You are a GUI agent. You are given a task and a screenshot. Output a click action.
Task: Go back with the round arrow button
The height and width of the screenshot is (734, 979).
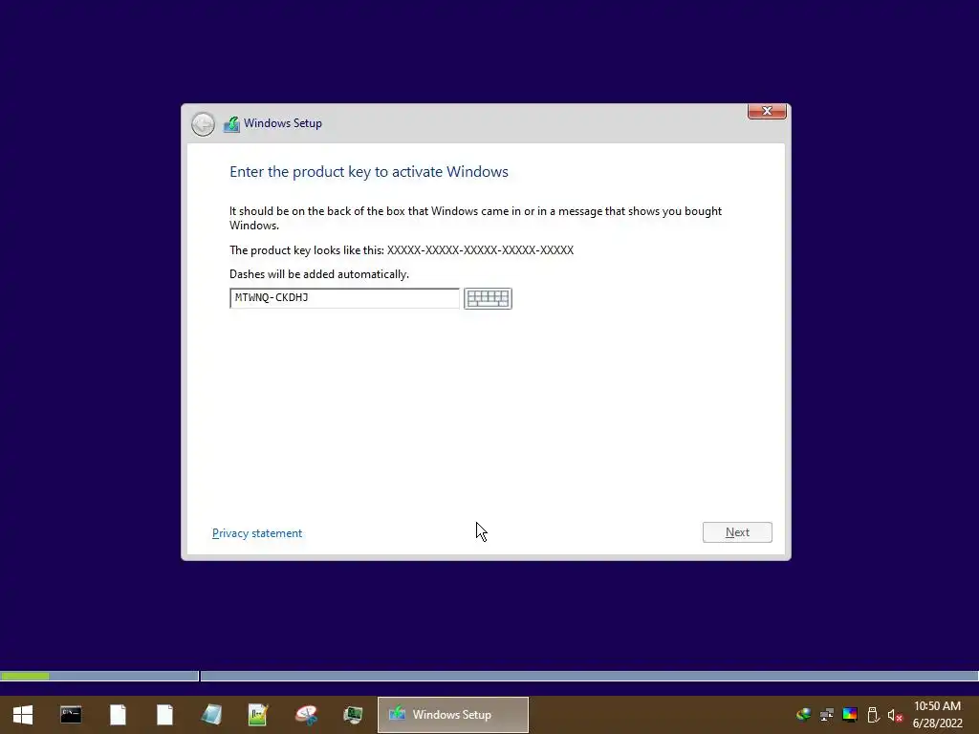pos(203,123)
